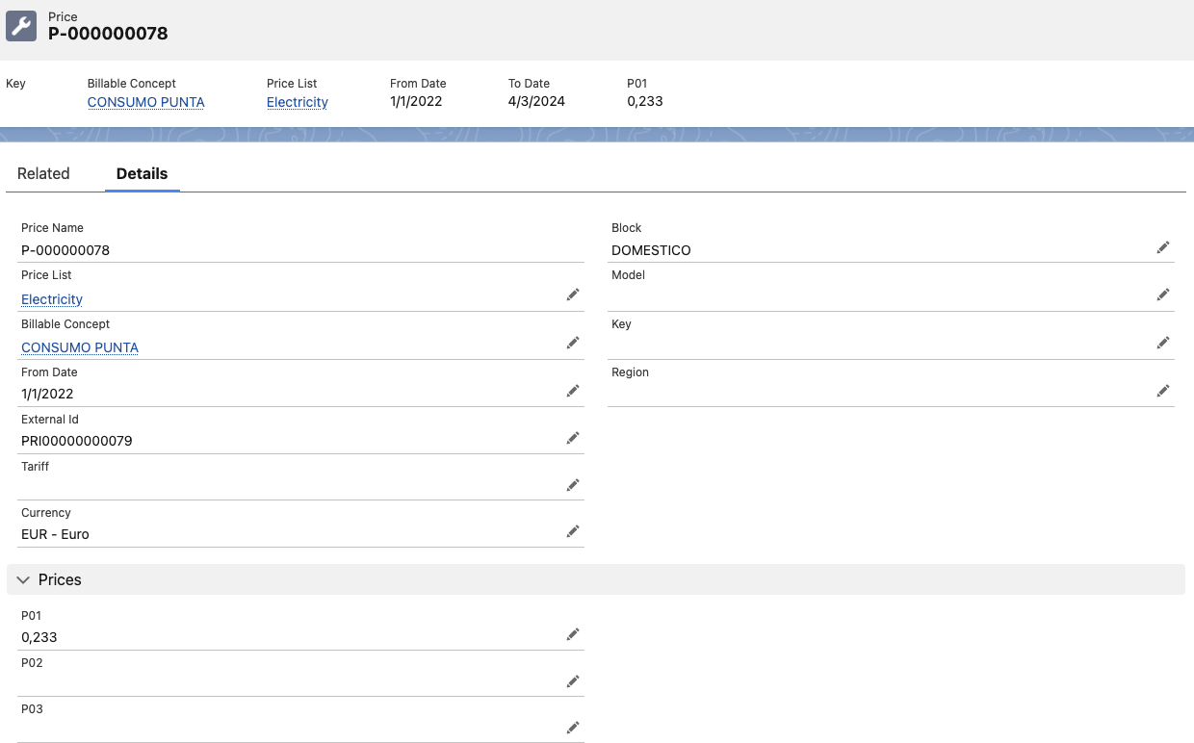1194x743 pixels.
Task: Edit the Tariff field pencil
Action: 573,485
